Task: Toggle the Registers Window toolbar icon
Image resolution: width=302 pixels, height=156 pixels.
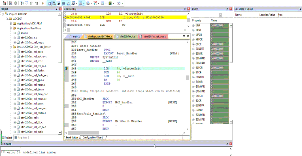Action: coord(64,3)
